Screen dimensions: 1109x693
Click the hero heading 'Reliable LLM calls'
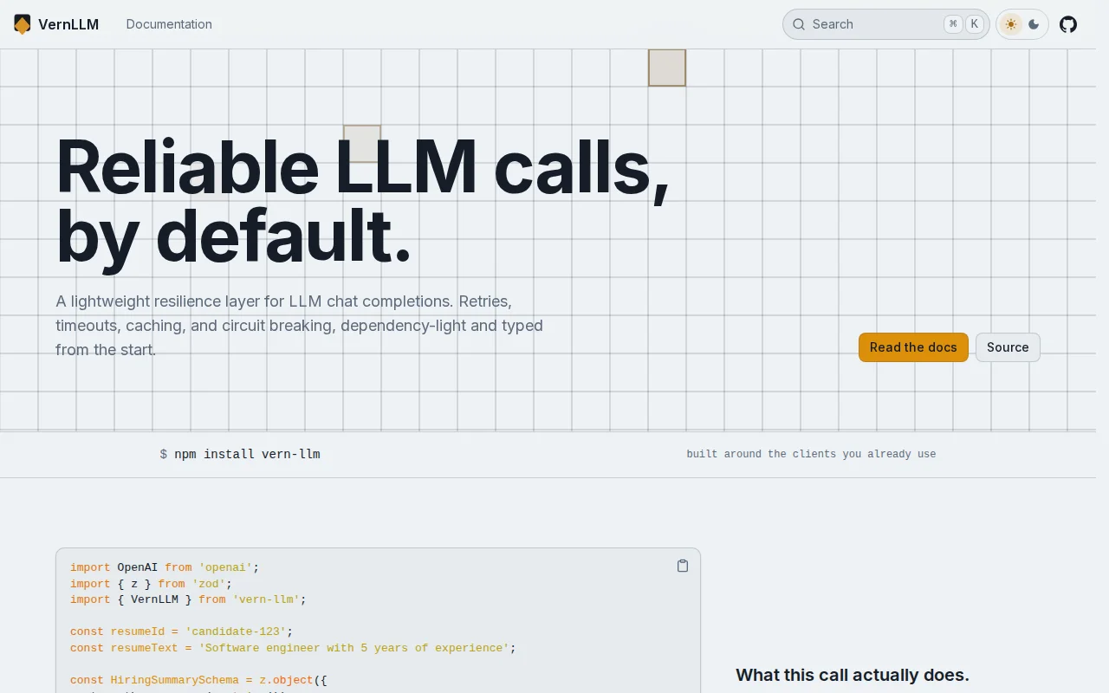pyautogui.click(x=362, y=167)
